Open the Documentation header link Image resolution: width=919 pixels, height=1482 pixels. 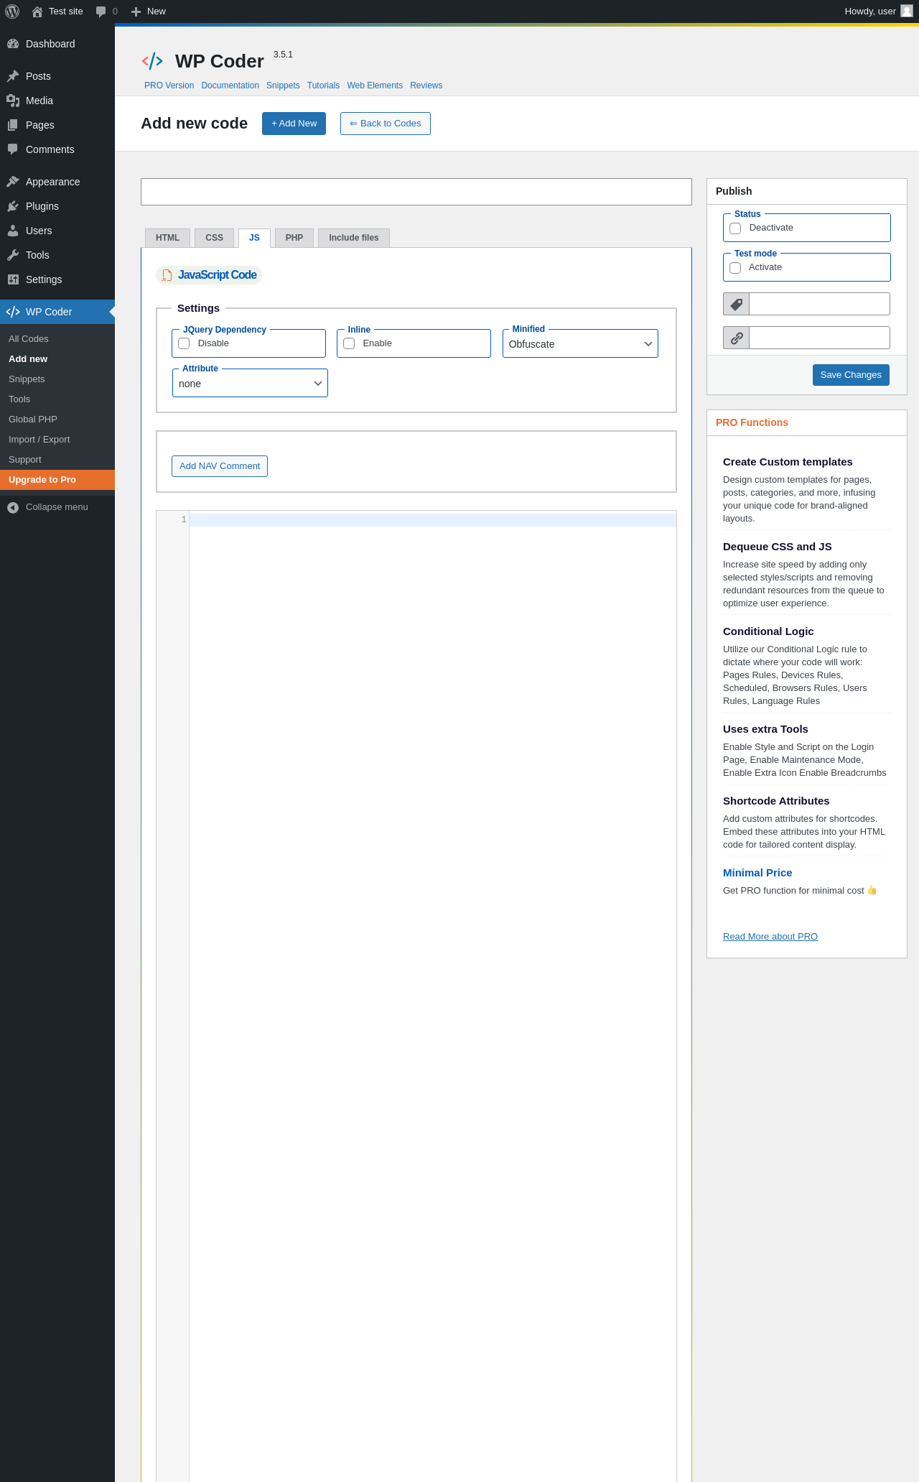[230, 85]
